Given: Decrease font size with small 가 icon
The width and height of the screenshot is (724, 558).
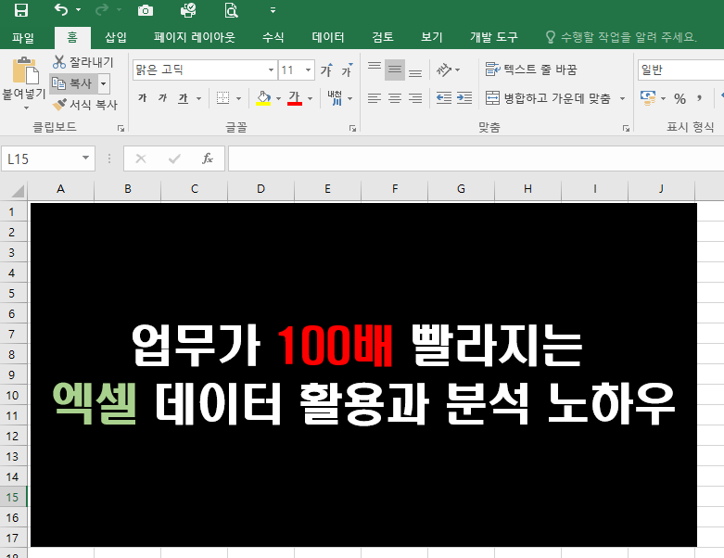Looking at the screenshot, I should pos(347,70).
